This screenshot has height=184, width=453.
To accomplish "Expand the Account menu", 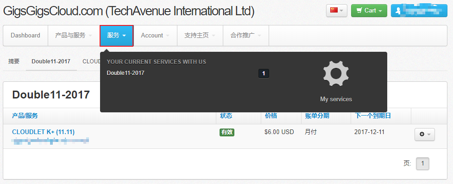I will [x=155, y=36].
